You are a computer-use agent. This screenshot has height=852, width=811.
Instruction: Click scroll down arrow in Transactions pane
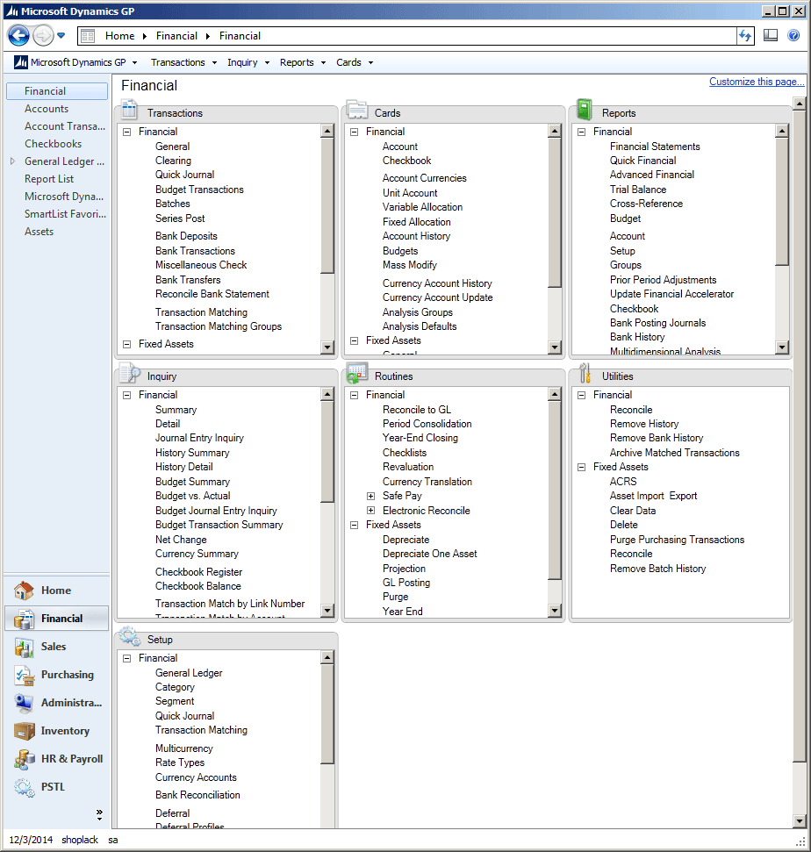click(327, 347)
